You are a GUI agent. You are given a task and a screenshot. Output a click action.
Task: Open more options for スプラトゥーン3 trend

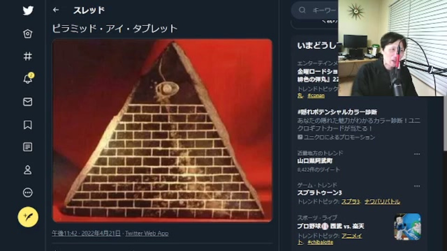(417, 186)
